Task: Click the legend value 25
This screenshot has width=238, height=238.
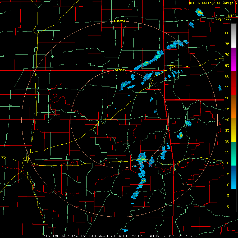Action: point(227,152)
